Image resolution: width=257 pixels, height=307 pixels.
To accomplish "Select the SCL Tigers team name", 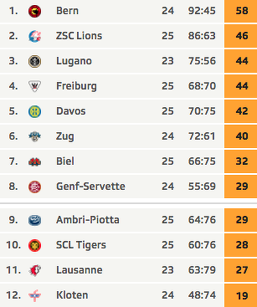I will (x=81, y=245).
